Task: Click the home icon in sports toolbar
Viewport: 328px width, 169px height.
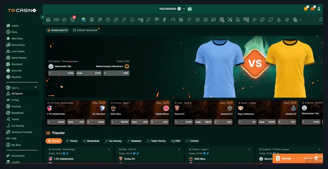Action: point(48,19)
